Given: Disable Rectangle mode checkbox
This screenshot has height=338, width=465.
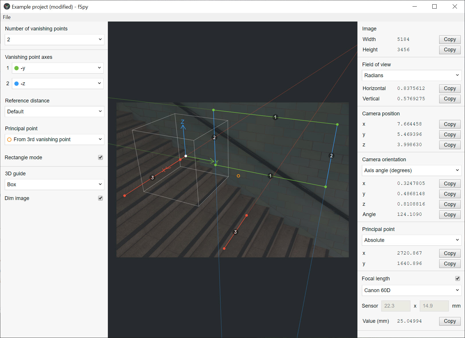Looking at the screenshot, I should tap(100, 157).
